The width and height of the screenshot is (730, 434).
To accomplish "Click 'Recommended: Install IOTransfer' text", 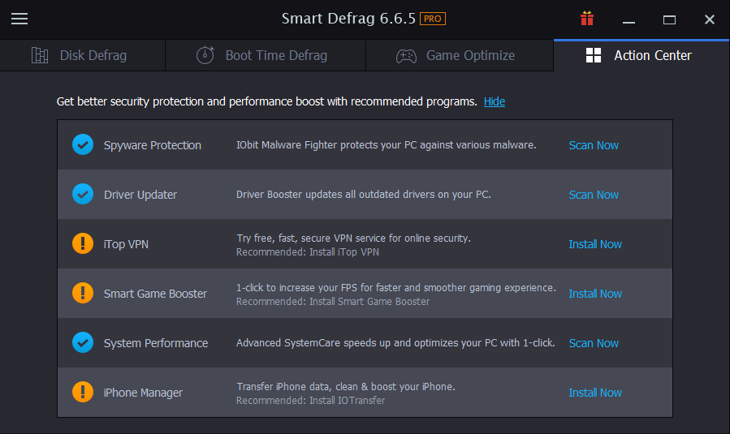I will [310, 400].
